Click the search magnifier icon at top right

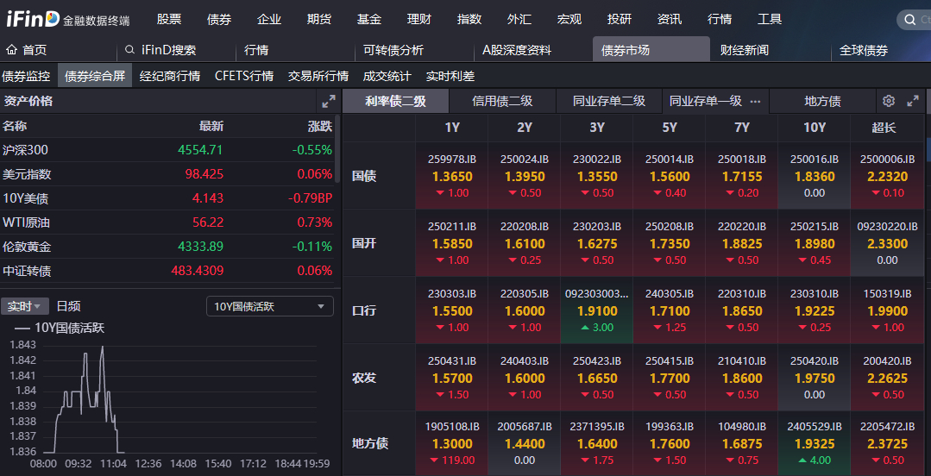click(x=909, y=20)
